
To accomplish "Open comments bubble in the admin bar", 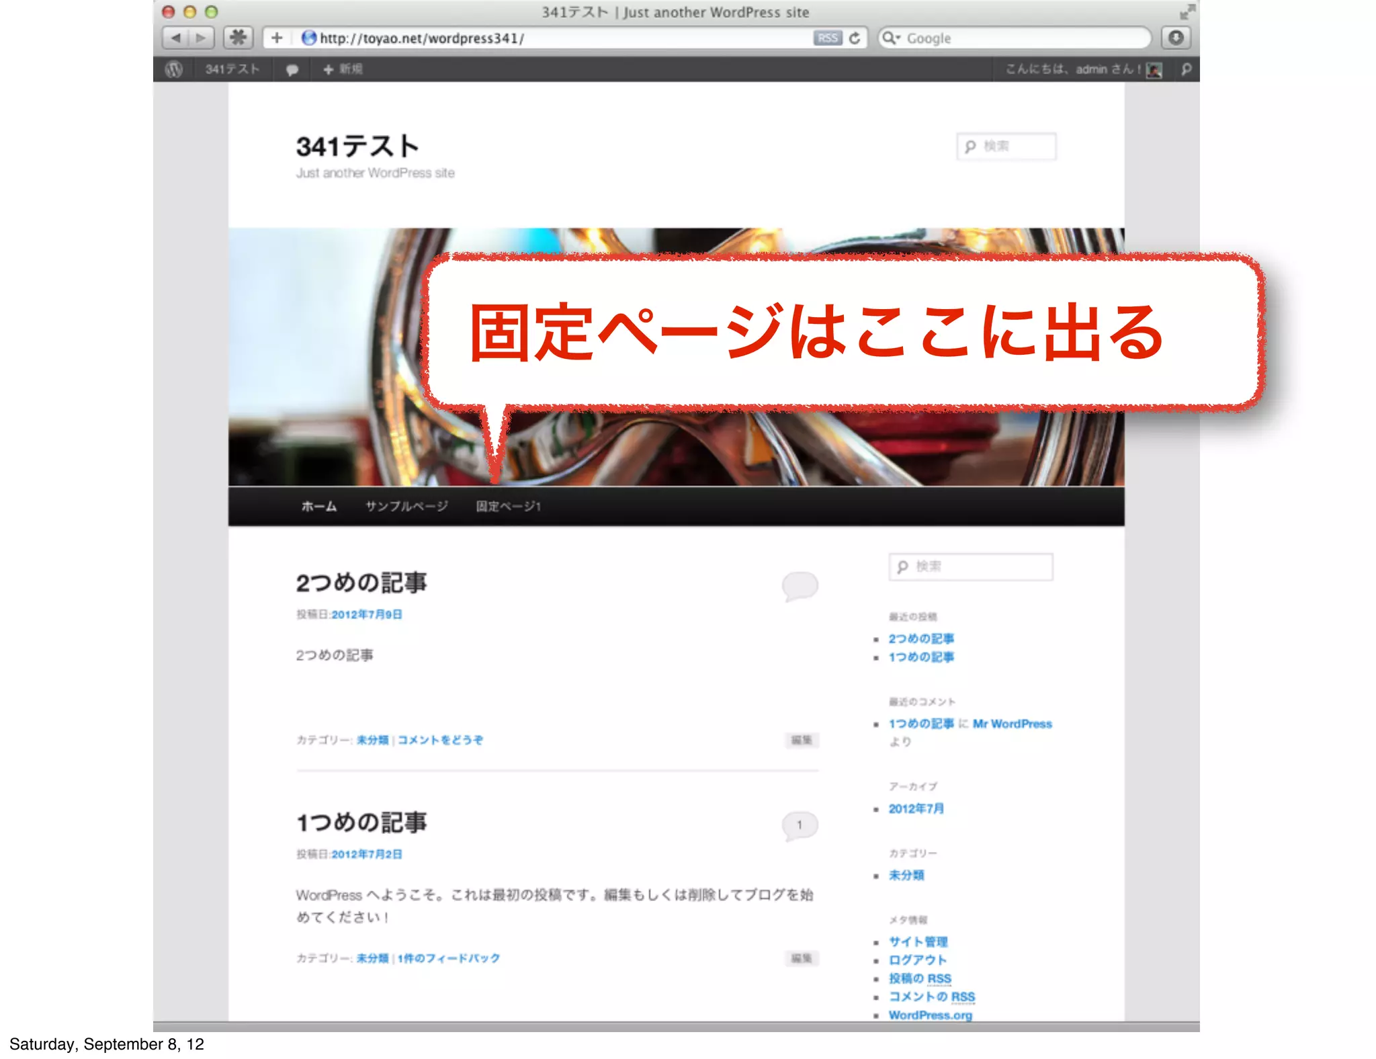I will (292, 69).
